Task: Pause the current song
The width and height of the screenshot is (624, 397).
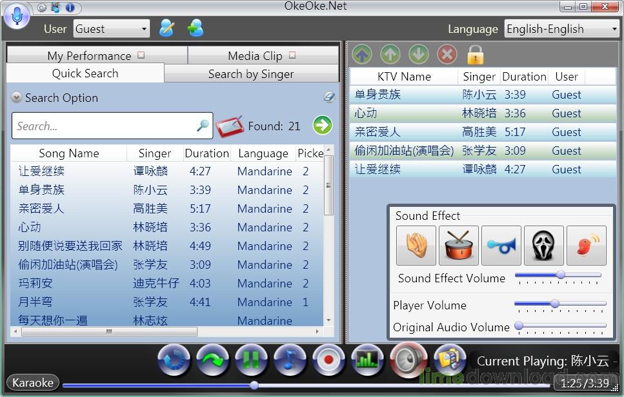Action: (x=251, y=360)
